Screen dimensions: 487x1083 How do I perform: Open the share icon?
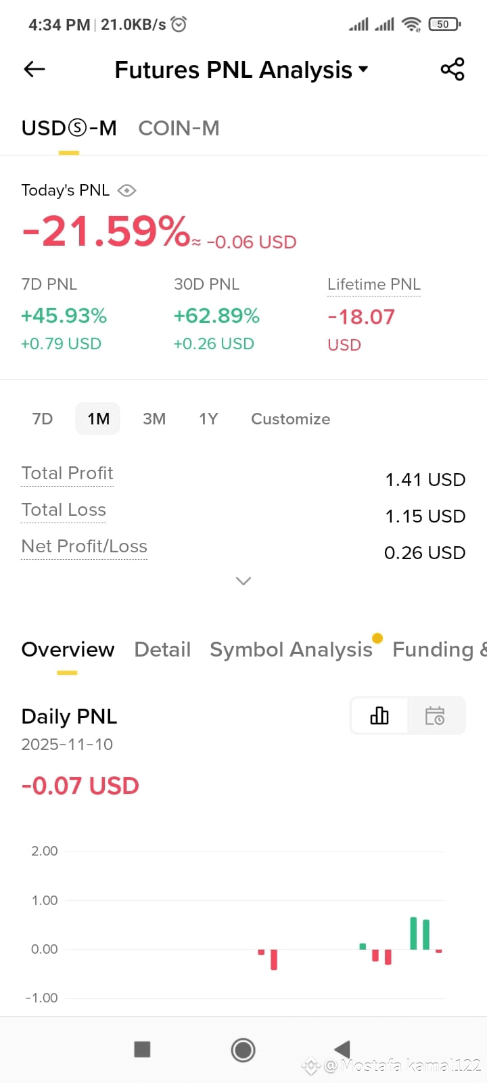pyautogui.click(x=453, y=69)
